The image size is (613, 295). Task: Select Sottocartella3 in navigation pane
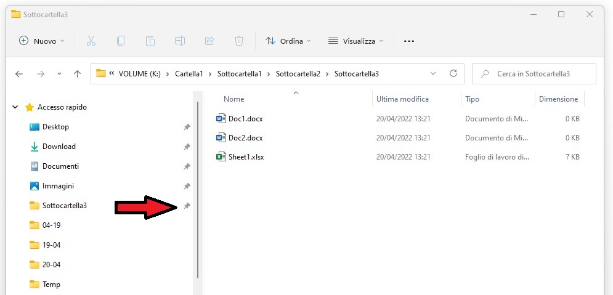pyautogui.click(x=65, y=205)
